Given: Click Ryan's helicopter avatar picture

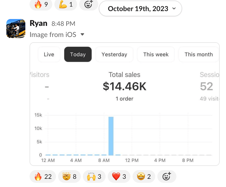Looking at the screenshot, I should [16, 29].
